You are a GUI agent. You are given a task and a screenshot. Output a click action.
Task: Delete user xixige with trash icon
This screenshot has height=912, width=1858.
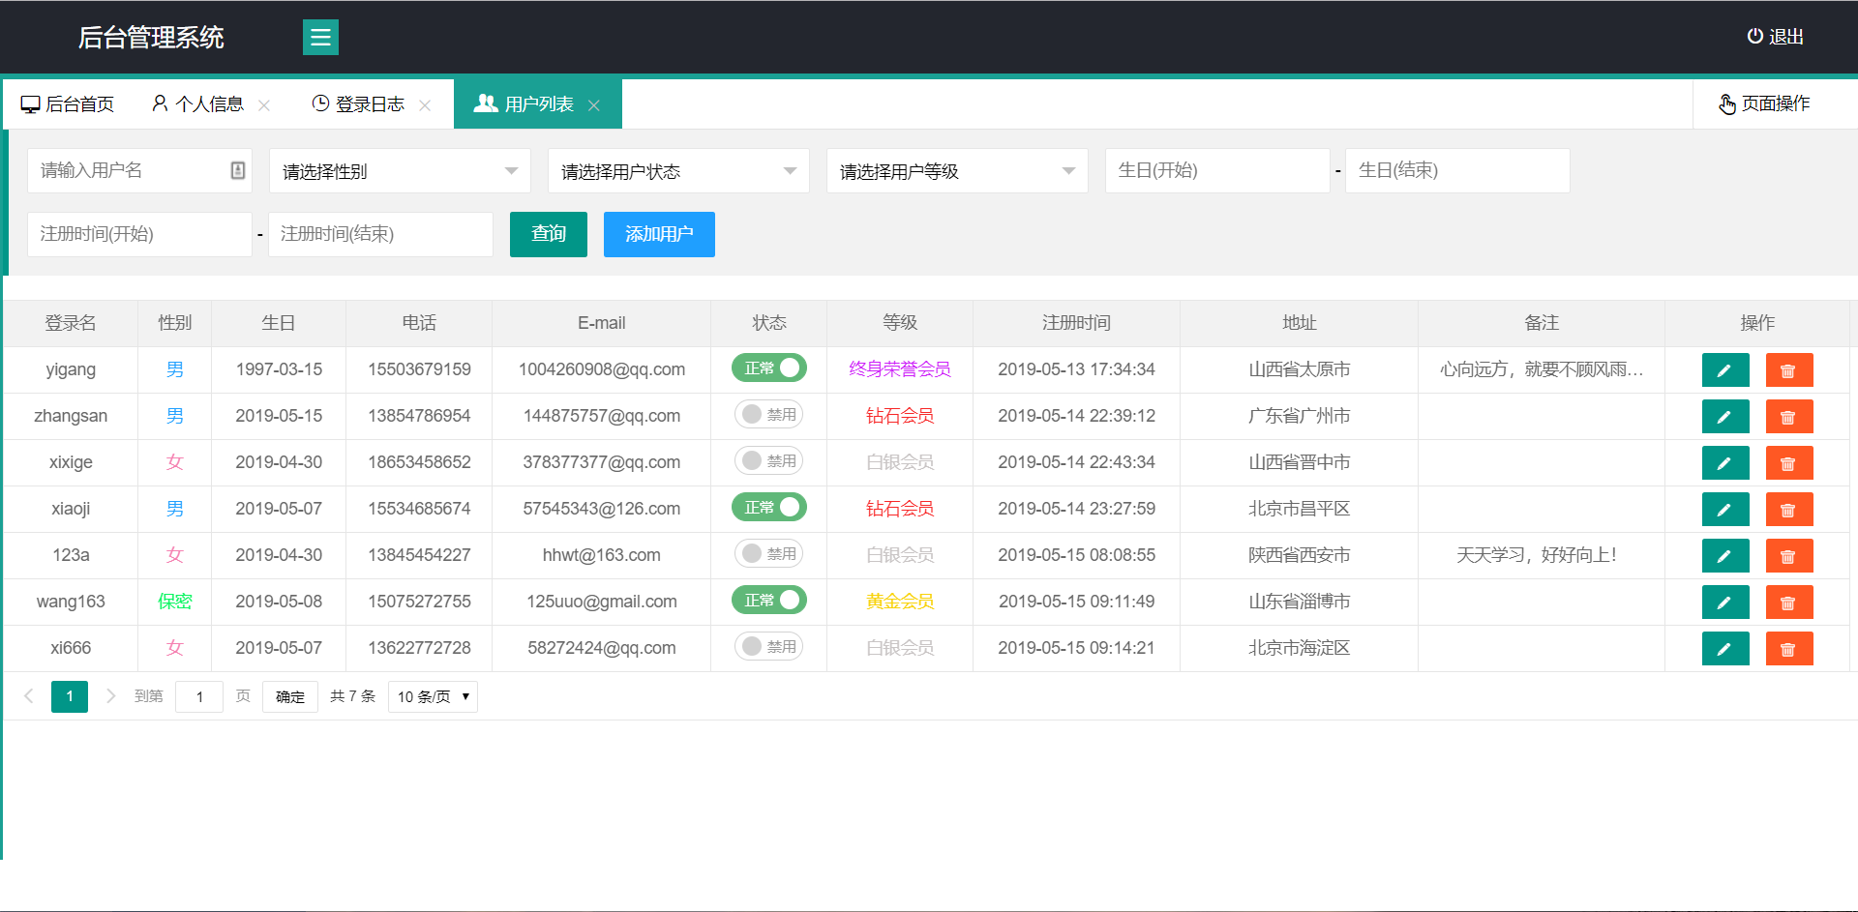1789,463
